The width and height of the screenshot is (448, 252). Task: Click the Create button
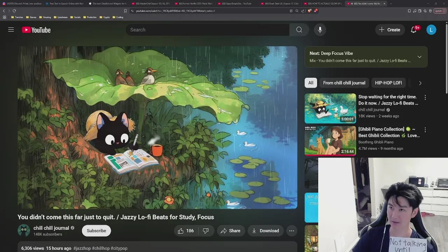coord(390,30)
